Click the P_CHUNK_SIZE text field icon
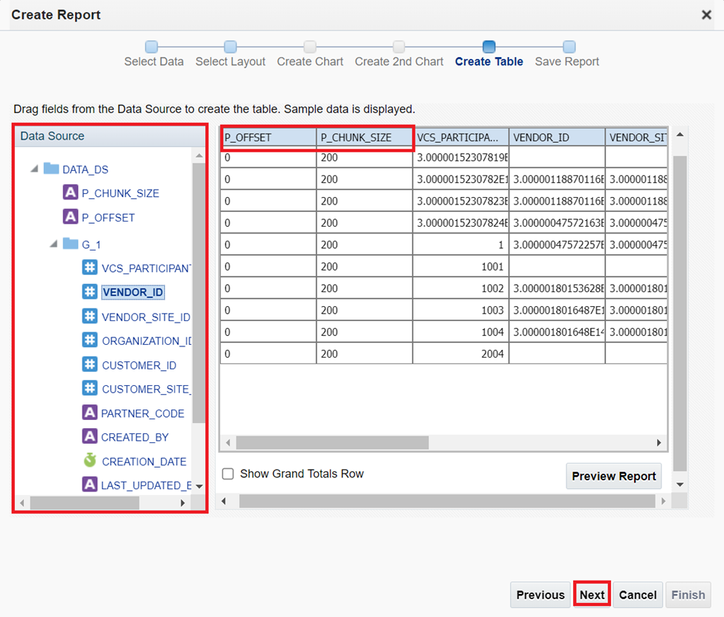Viewport: 724px width, 617px height. 70,192
